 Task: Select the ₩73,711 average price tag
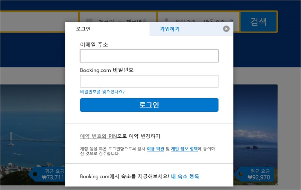(47, 174)
